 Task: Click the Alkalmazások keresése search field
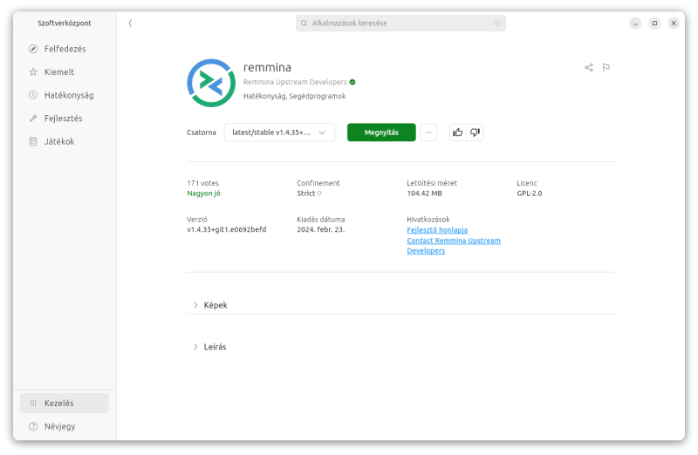(400, 24)
